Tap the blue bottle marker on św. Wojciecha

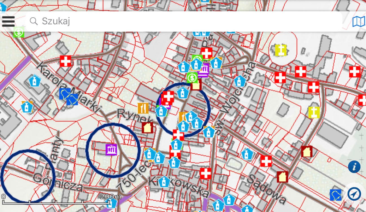pyautogui.click(x=240, y=82)
